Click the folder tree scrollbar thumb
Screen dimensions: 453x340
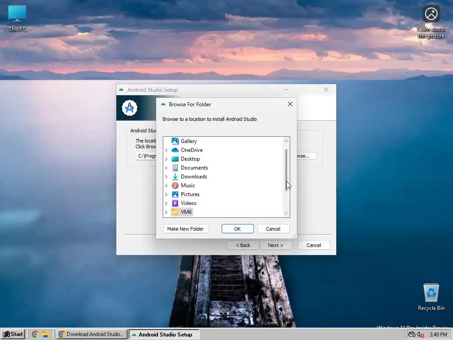point(286,169)
